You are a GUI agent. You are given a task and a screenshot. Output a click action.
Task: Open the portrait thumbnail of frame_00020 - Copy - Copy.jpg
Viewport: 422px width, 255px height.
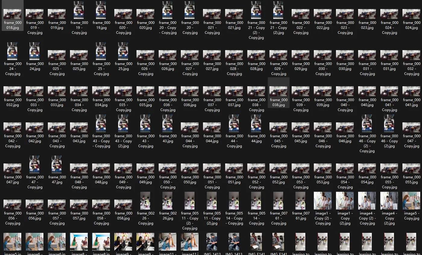[168, 10]
